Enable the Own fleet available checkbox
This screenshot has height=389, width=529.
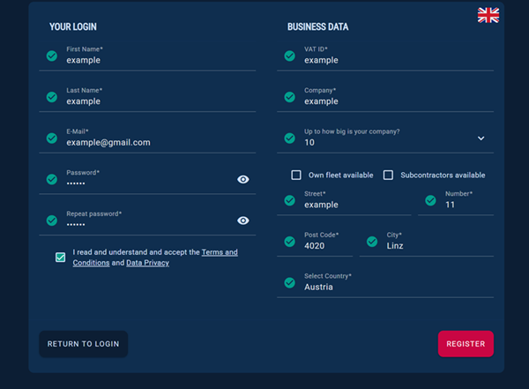[x=296, y=175]
